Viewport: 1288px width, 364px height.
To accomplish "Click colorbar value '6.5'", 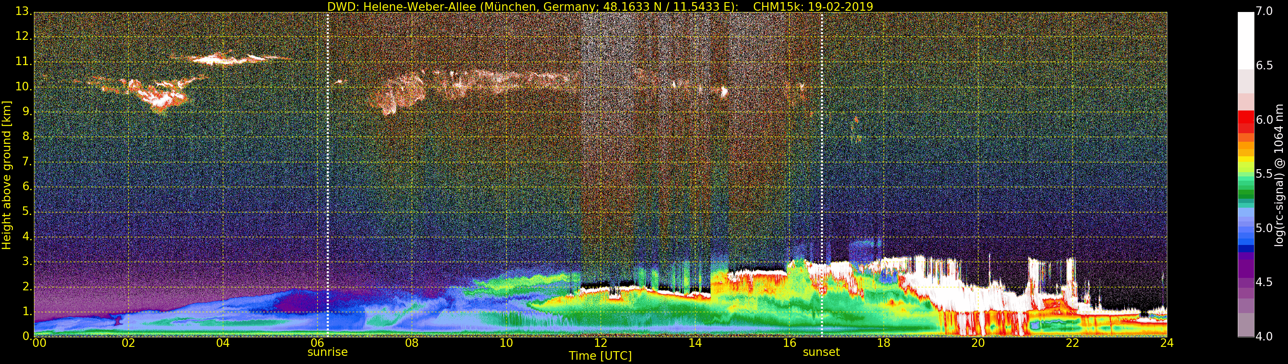I will (x=1264, y=66).
